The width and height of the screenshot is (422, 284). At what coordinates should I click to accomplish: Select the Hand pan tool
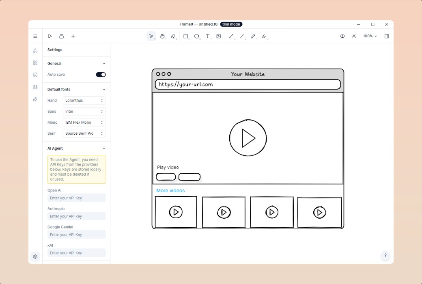pos(162,36)
